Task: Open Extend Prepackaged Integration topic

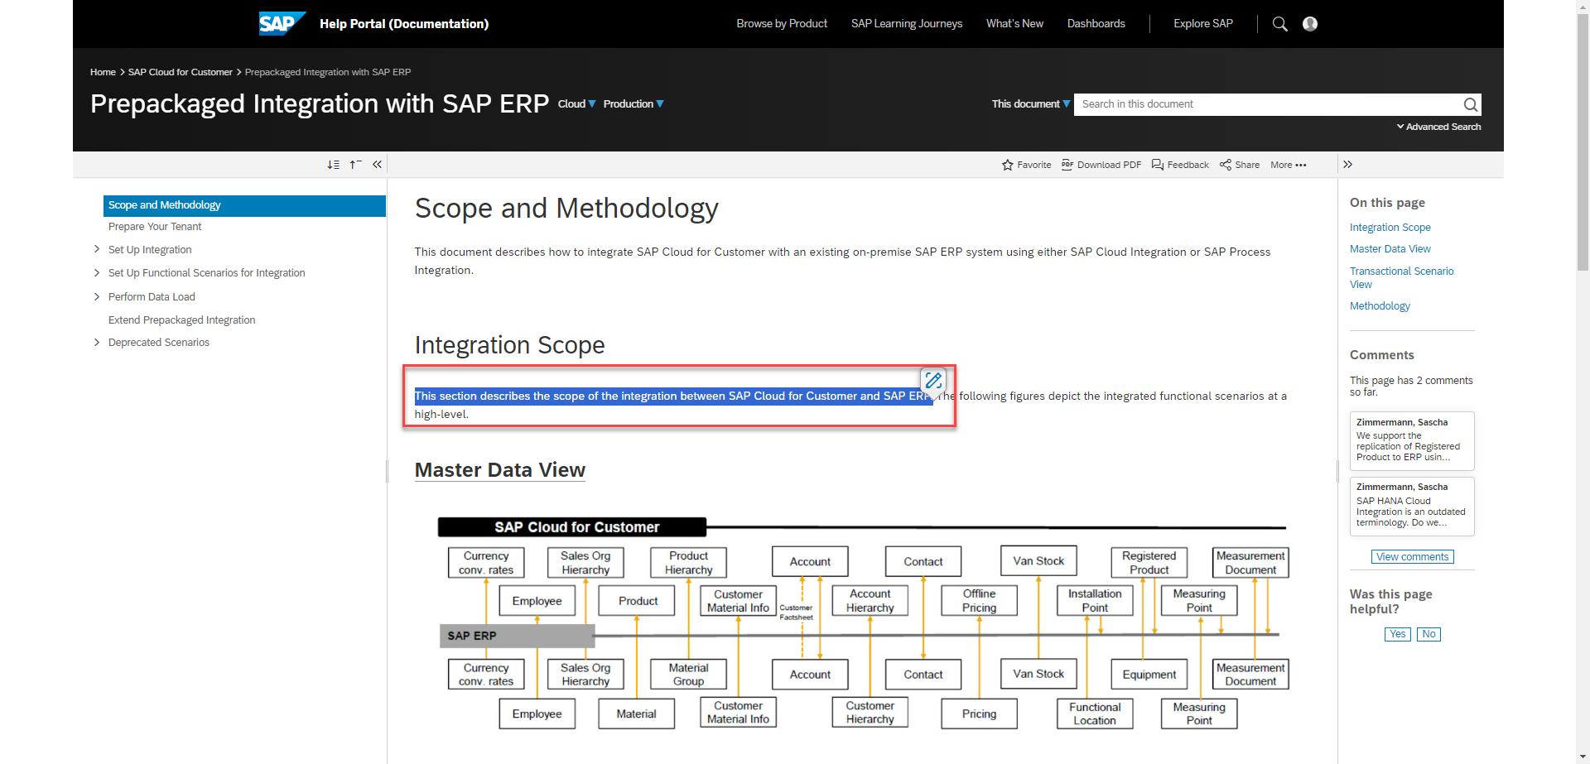Action: pyautogui.click(x=181, y=320)
